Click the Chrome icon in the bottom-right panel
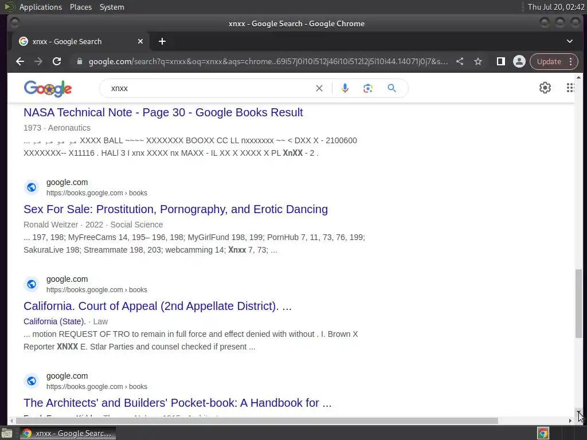 point(543,433)
